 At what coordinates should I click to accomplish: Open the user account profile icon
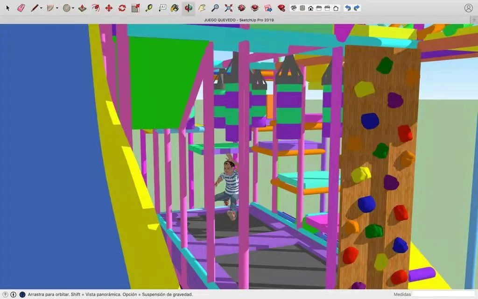[469, 8]
